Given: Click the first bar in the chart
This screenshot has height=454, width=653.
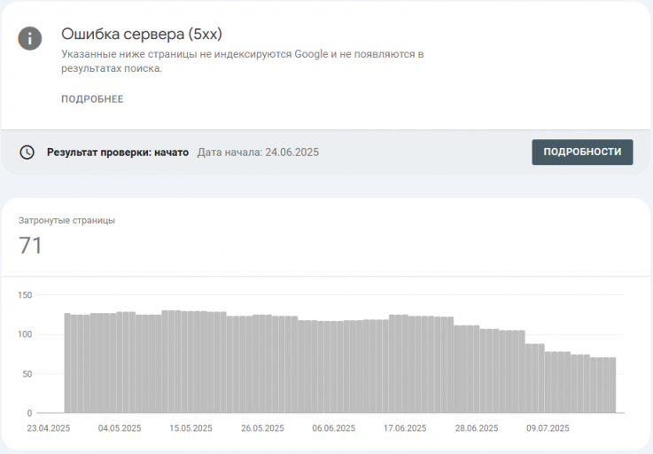Looking at the screenshot, I should 67,364.
